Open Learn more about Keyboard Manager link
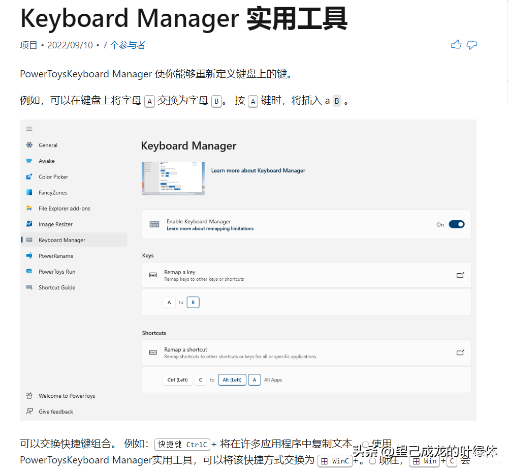509x469 pixels. click(258, 170)
